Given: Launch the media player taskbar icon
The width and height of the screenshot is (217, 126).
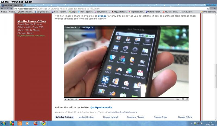Looking at the screenshot, I should pos(27,123).
